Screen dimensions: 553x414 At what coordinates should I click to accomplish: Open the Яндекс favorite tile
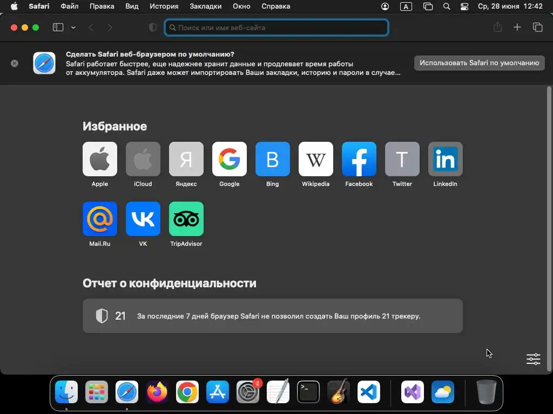[x=186, y=159]
